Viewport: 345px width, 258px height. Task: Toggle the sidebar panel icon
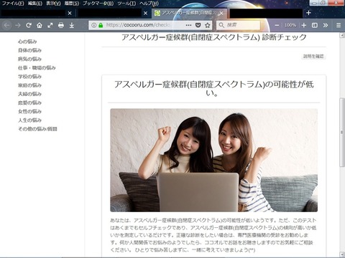(315, 25)
